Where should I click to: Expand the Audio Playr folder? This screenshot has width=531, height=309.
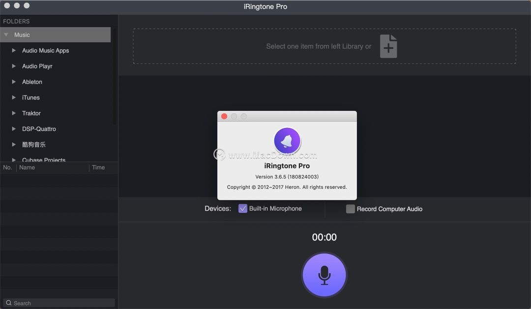pos(14,66)
